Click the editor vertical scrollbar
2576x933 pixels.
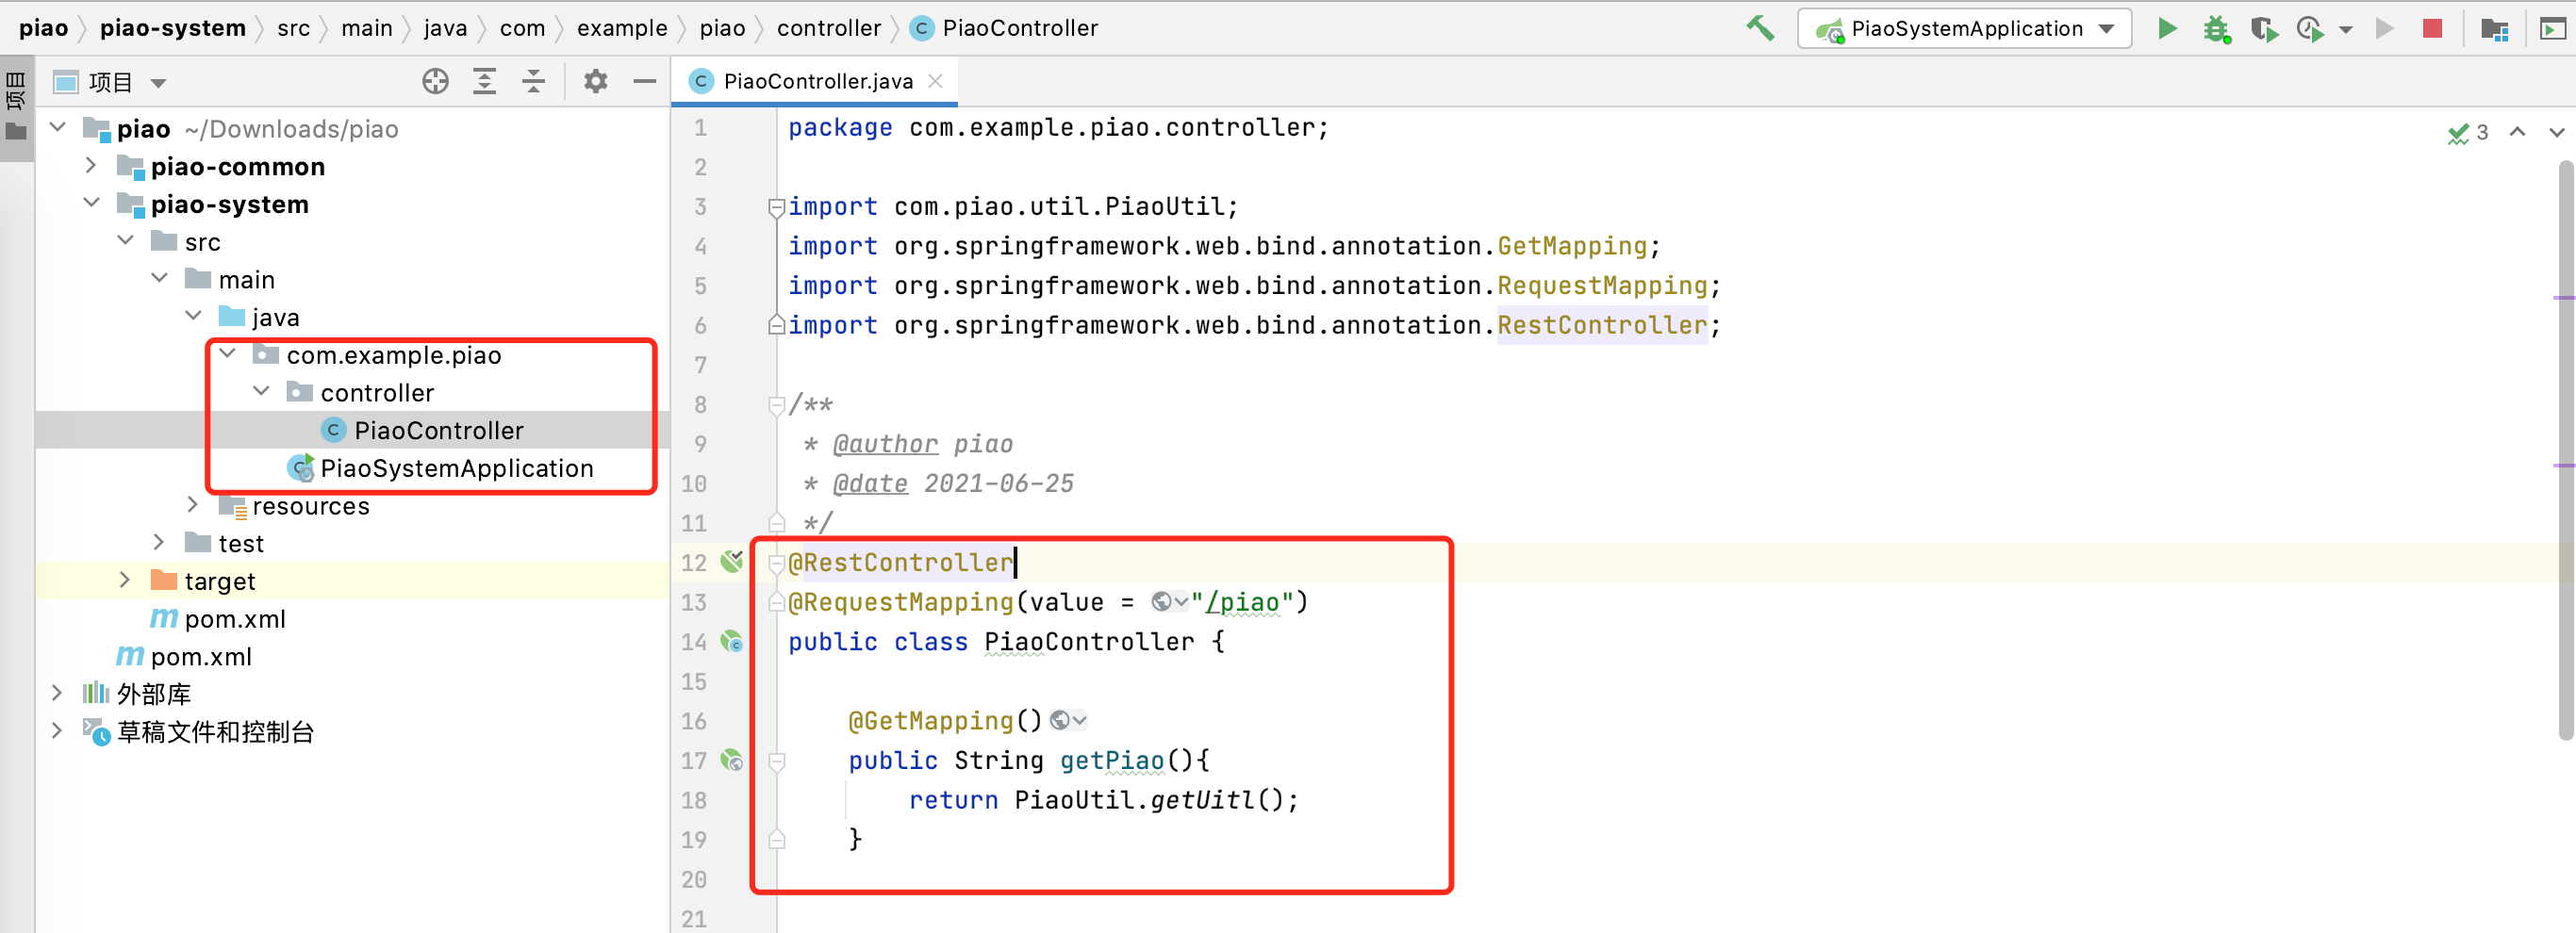coord(2564,450)
